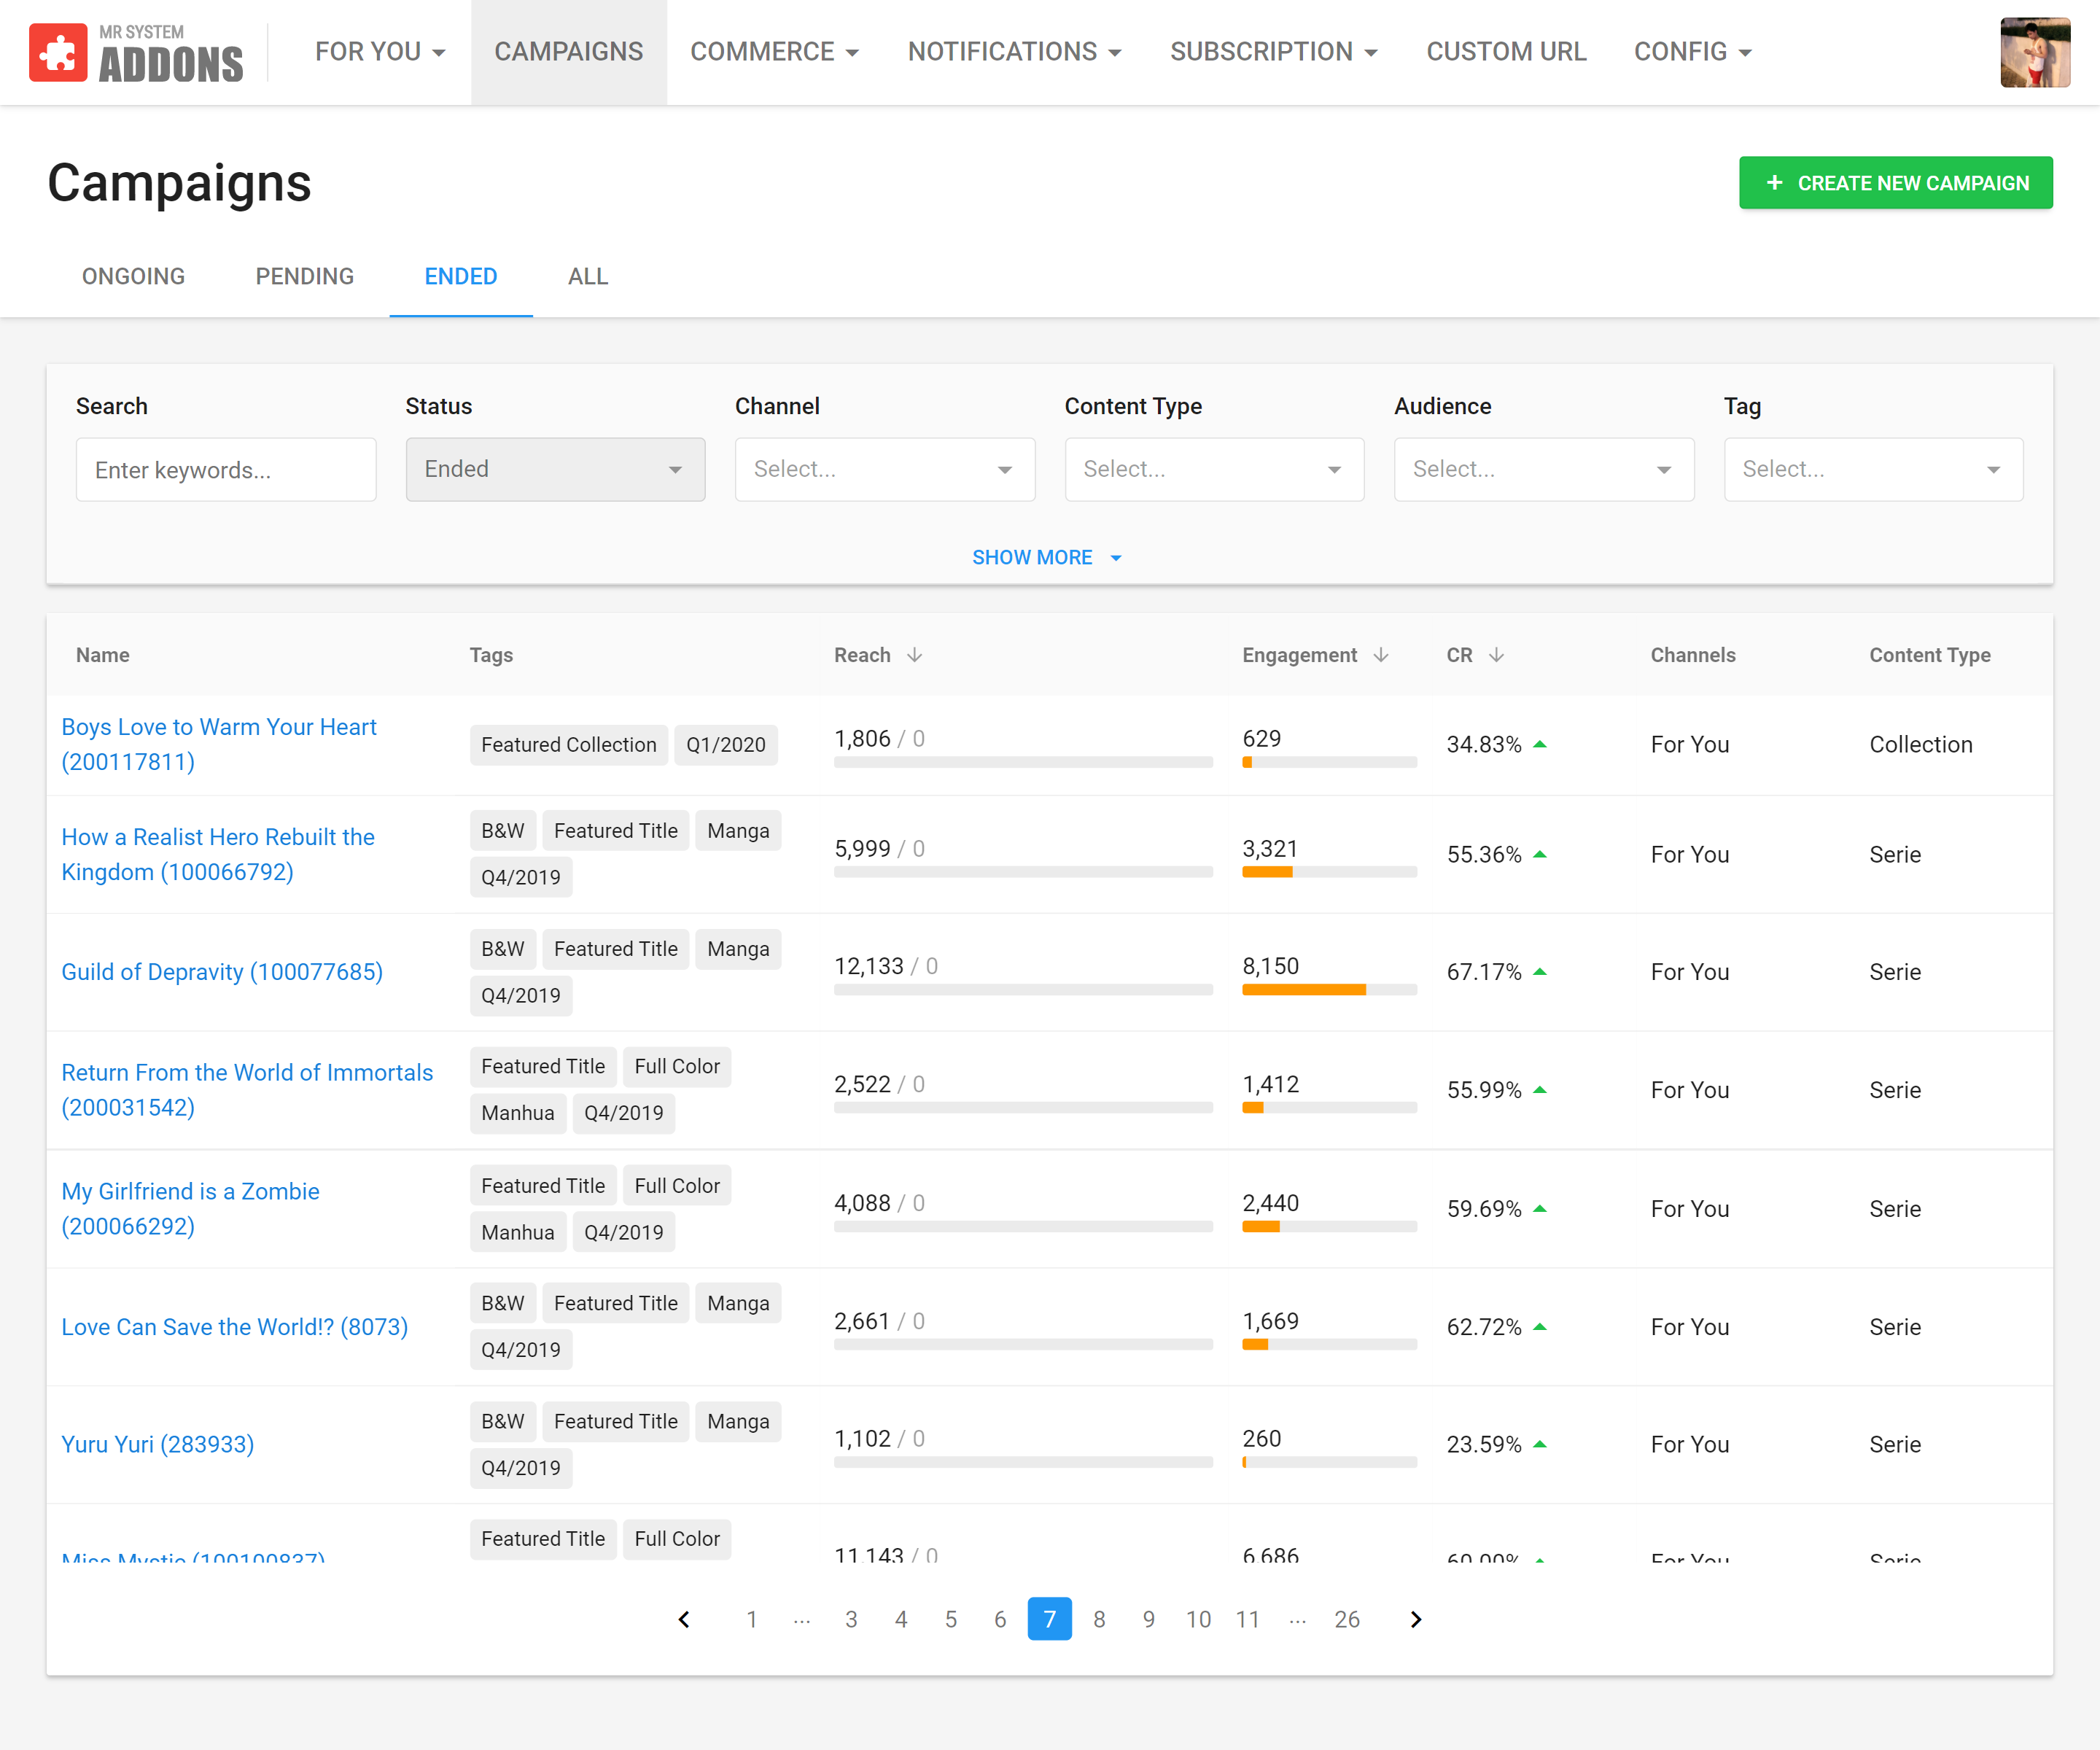Sort table by Reach arrow icon
The width and height of the screenshot is (2100, 1750).
pos(914,655)
